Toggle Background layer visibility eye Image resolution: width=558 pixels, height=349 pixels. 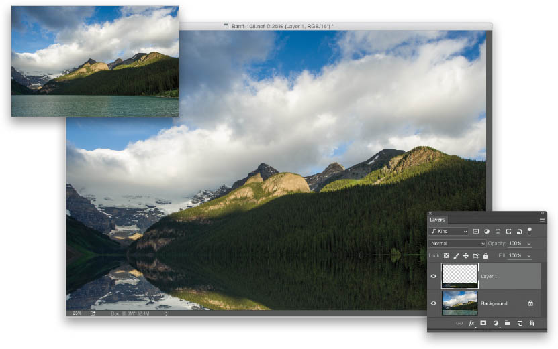click(x=434, y=303)
